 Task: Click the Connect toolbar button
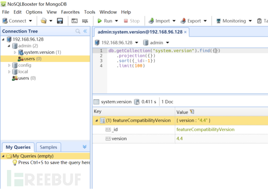point(14,21)
